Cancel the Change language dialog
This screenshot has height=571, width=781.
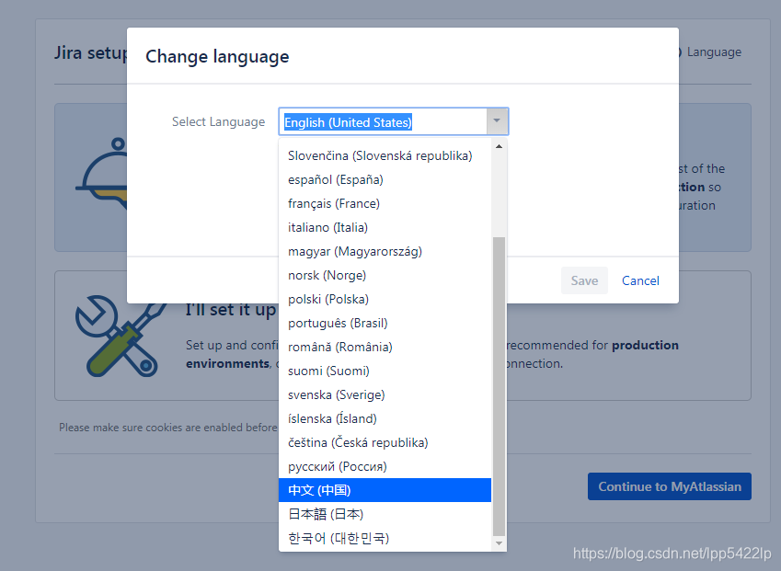click(x=640, y=280)
